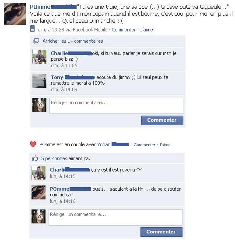Open Tony's avatar thumbnail
235x240 pixels.
[39, 81]
